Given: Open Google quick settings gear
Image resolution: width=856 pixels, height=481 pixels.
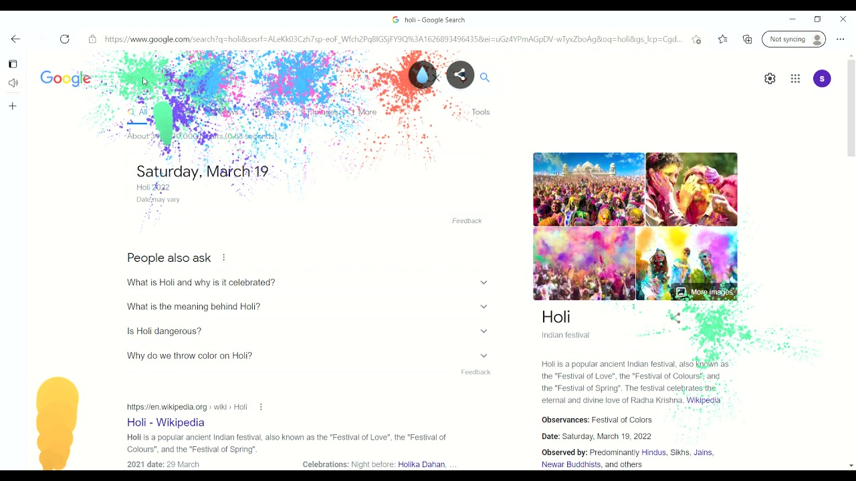Looking at the screenshot, I should point(770,79).
